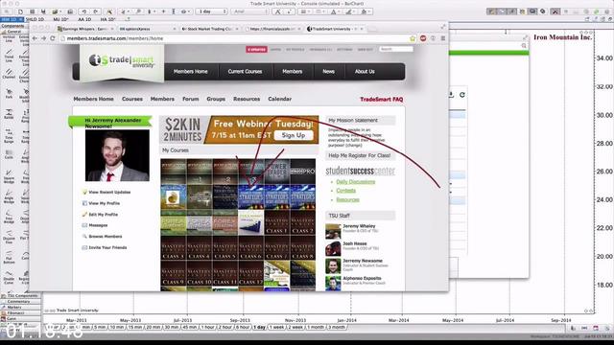Click Browse Members link
Screen dimensions: 614x345
pyautogui.click(x=105, y=237)
